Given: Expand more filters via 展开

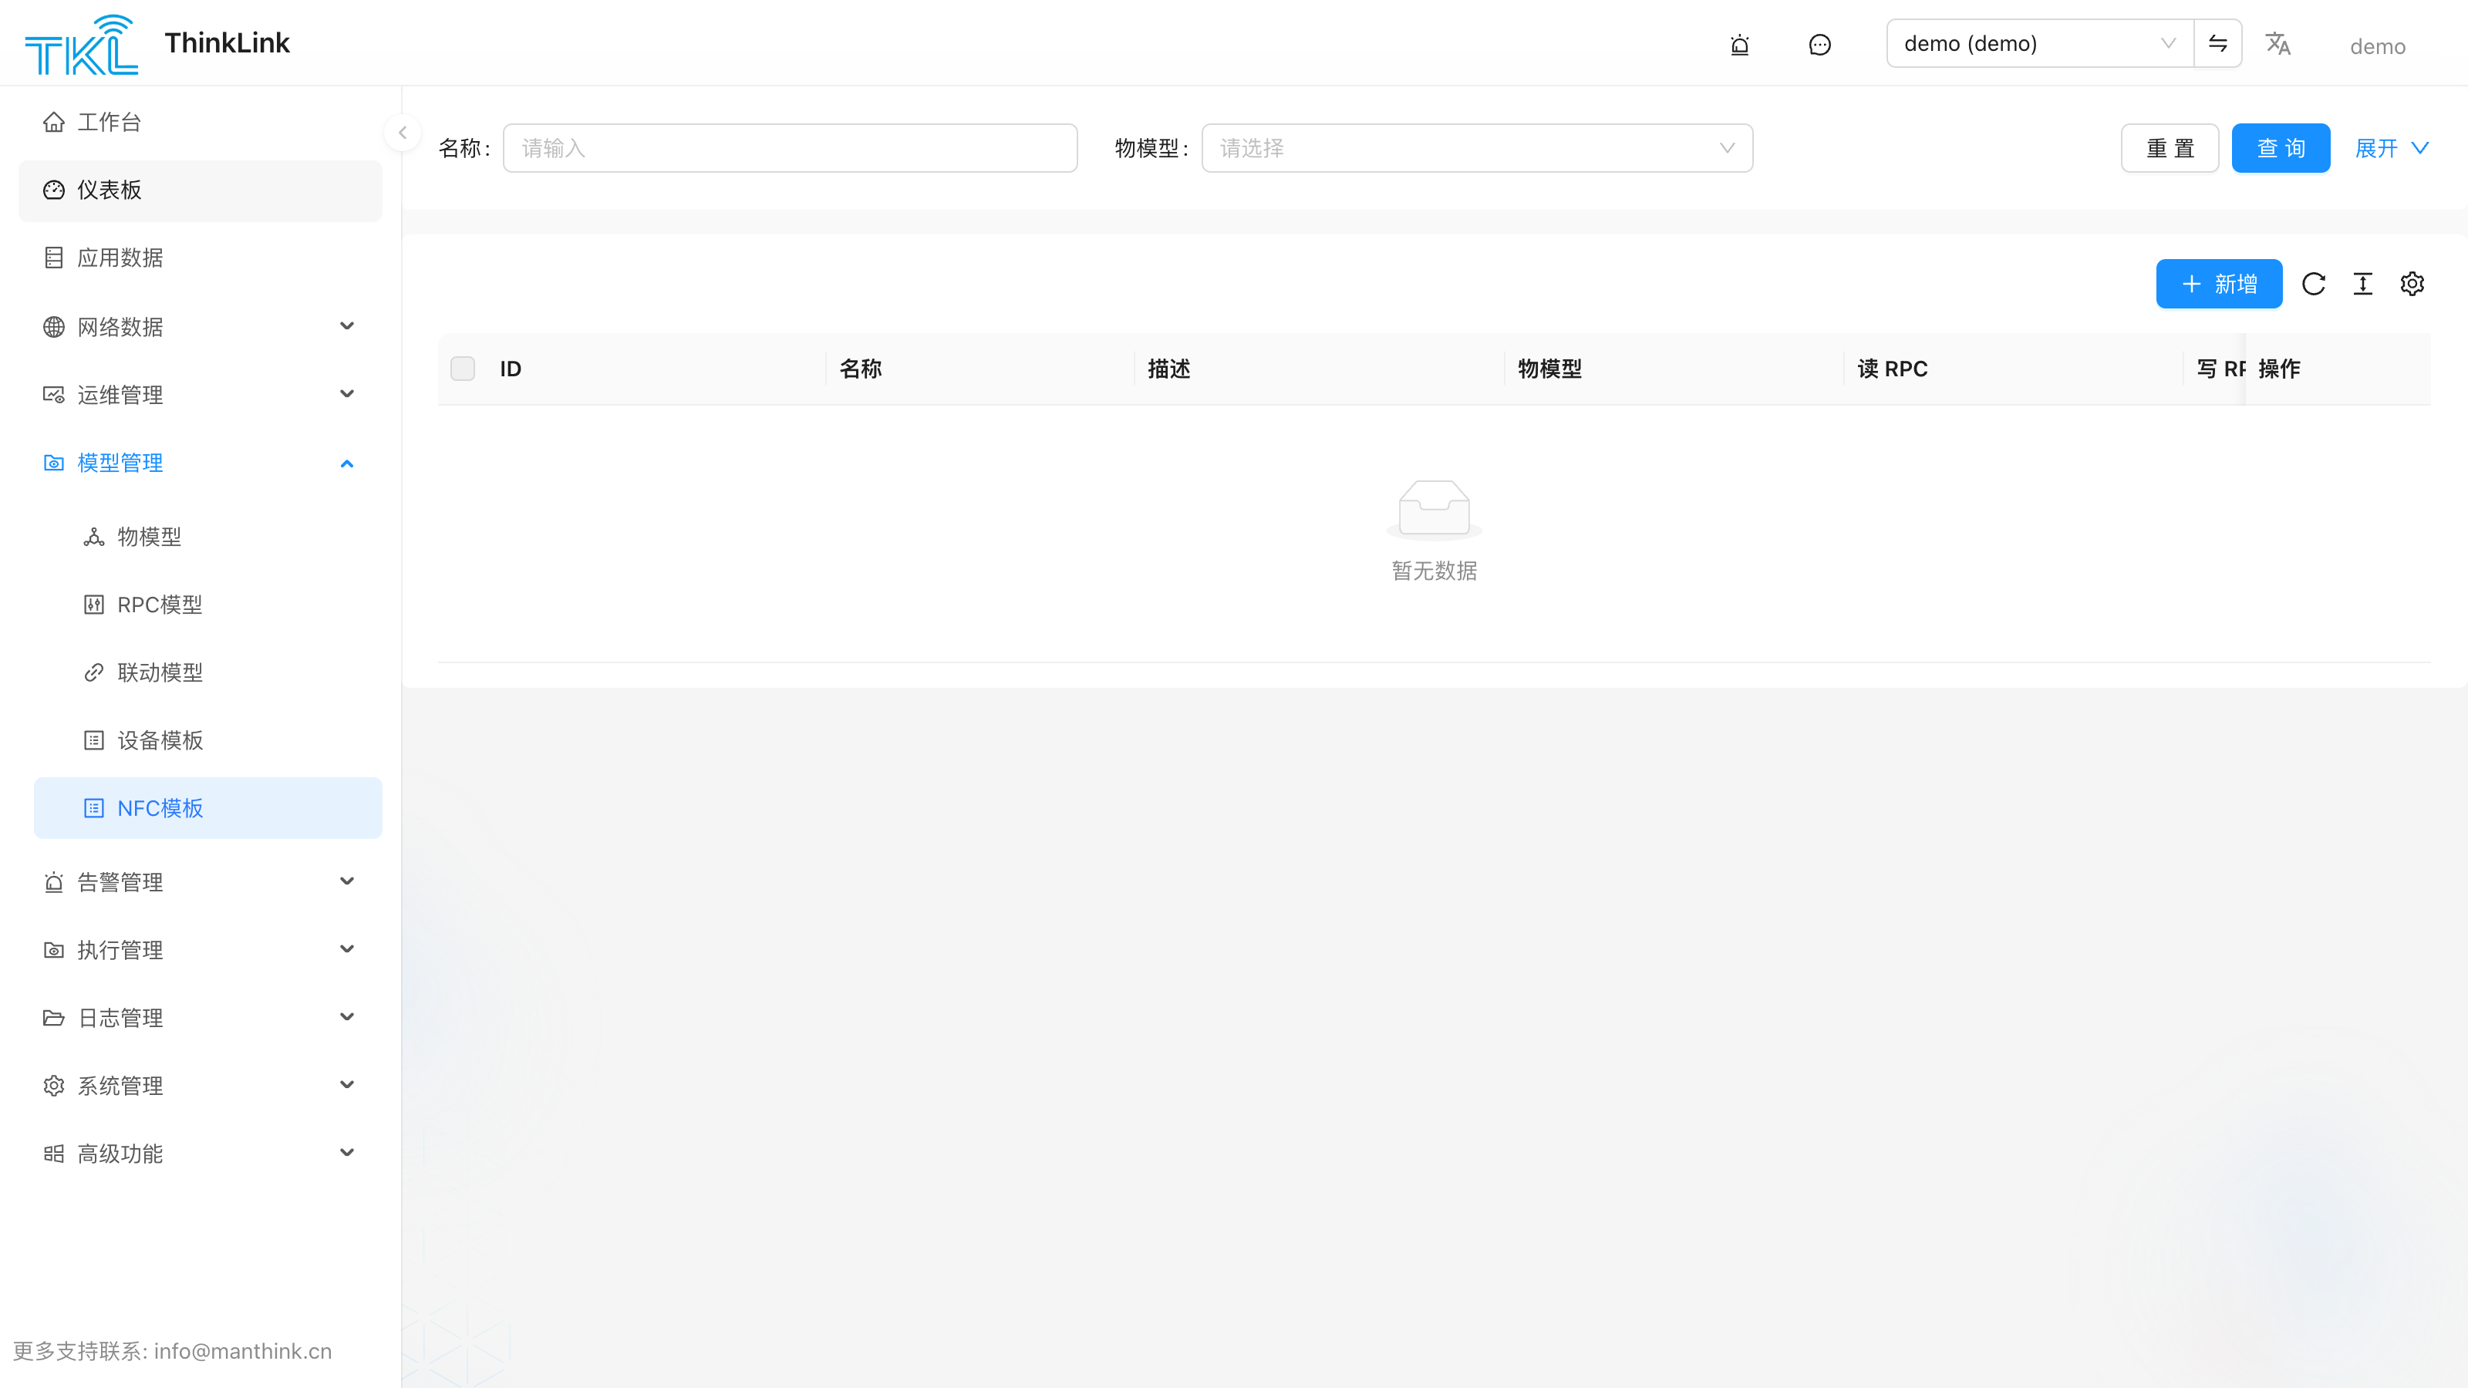Looking at the screenshot, I should (x=2392, y=149).
